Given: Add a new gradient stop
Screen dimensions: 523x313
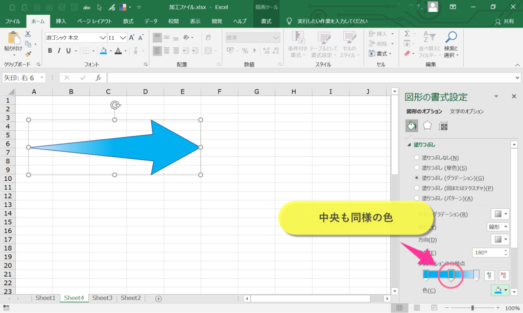Looking at the screenshot, I should click(x=489, y=275).
